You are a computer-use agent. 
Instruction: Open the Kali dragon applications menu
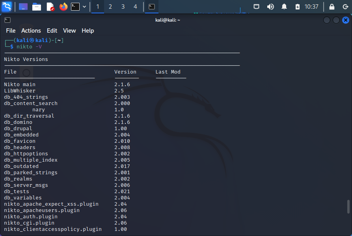point(7,7)
